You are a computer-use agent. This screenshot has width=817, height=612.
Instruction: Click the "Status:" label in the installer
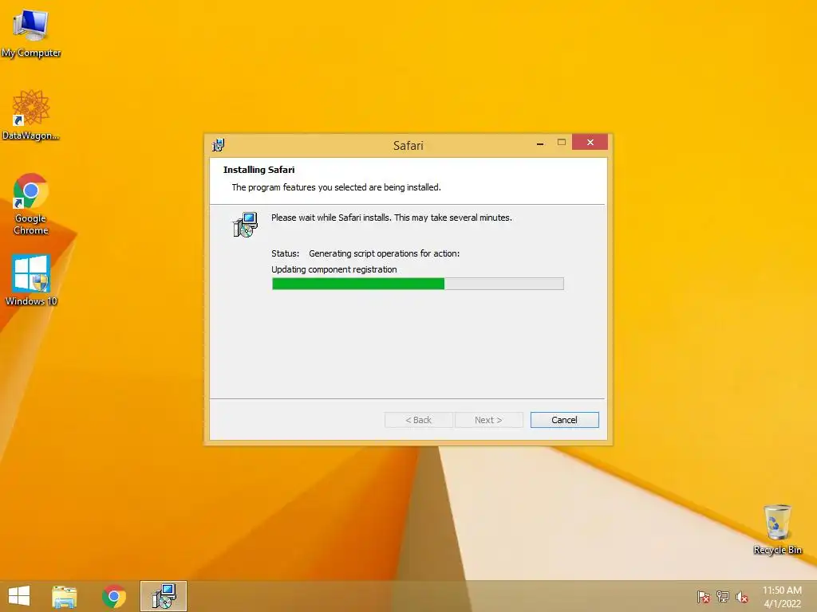pyautogui.click(x=285, y=253)
